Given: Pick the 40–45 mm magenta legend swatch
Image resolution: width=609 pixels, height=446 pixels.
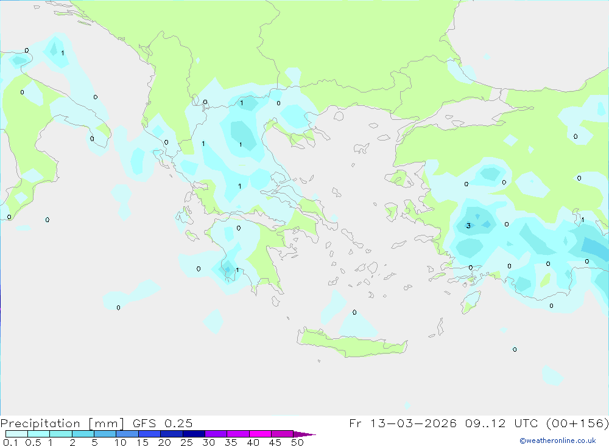Looking at the screenshot, I should coord(260,434).
